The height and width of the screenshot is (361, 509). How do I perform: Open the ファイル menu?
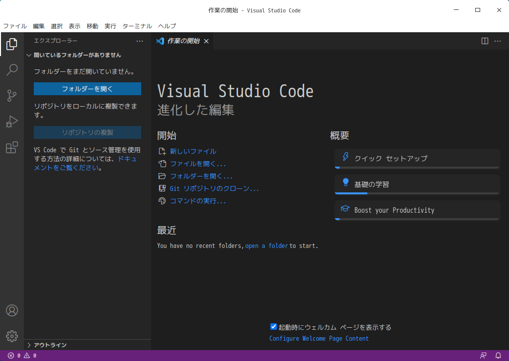click(x=15, y=26)
